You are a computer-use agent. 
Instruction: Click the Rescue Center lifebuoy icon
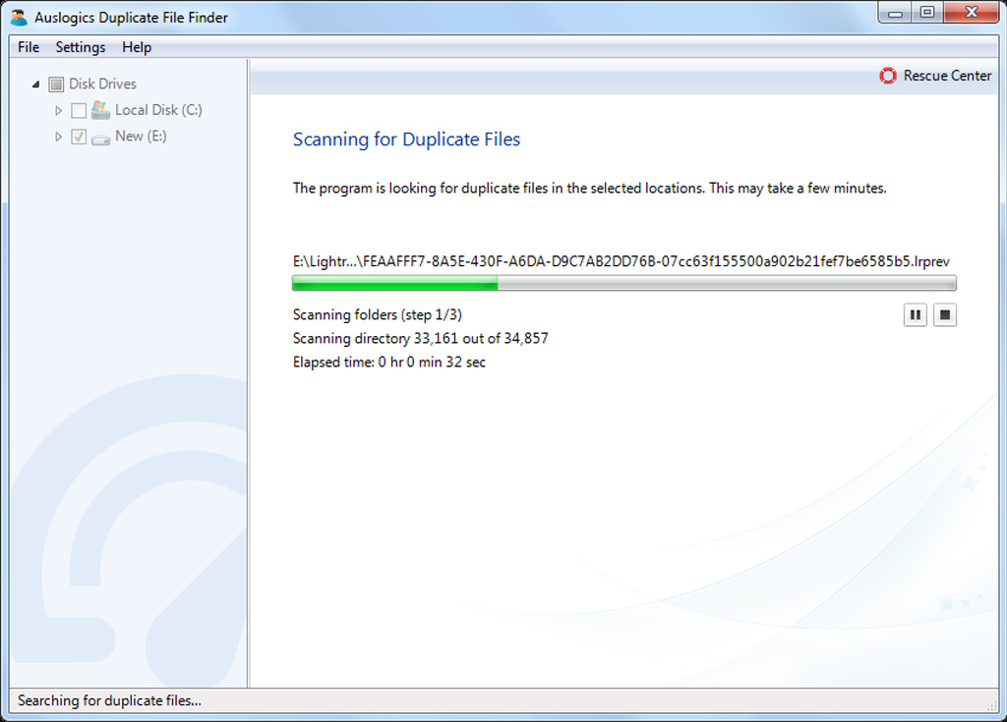(888, 76)
